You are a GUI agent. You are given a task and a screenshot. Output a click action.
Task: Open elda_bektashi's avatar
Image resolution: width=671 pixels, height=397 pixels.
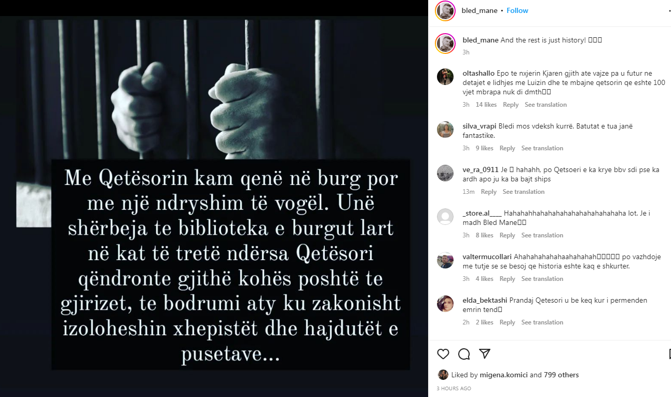point(445,304)
